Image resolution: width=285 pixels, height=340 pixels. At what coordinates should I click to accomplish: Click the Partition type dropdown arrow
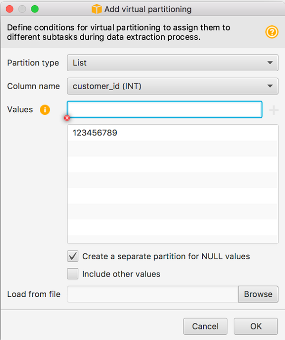pos(270,63)
